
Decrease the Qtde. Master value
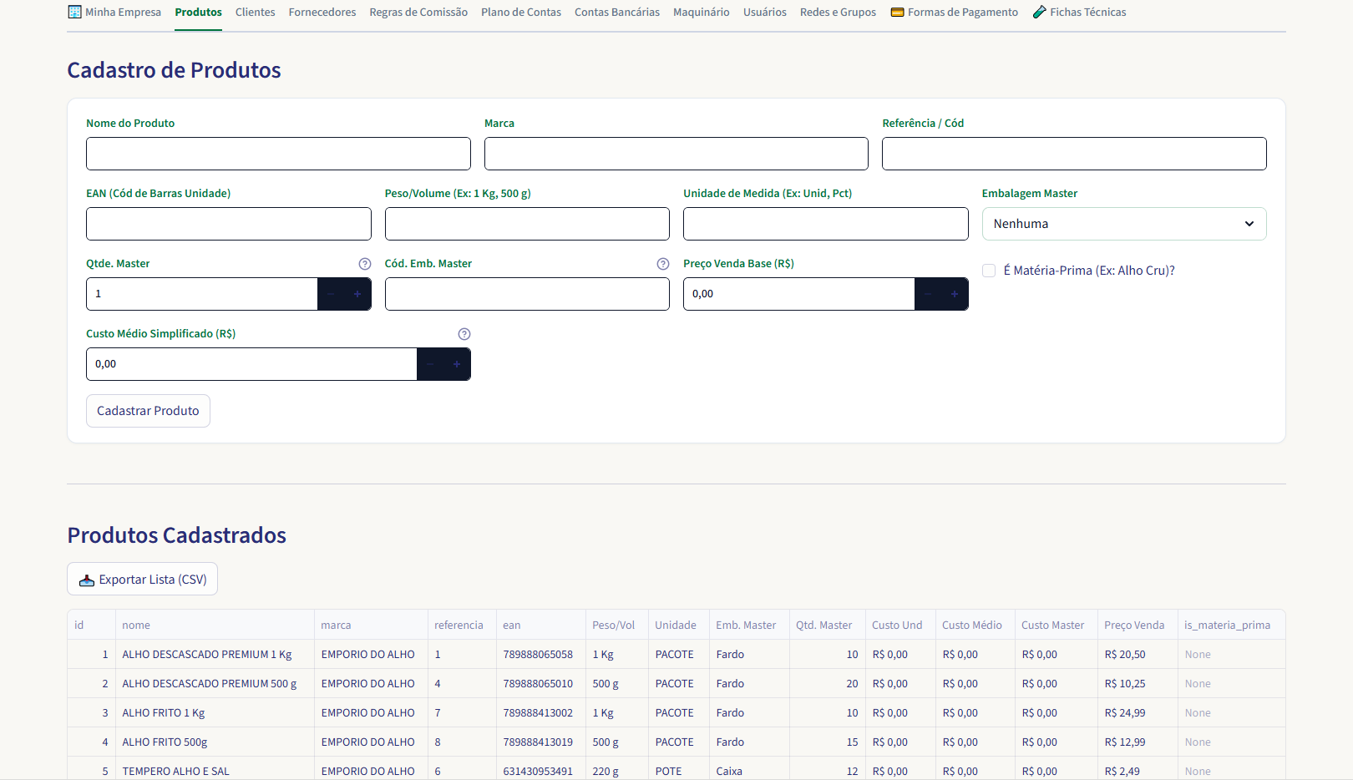(331, 294)
